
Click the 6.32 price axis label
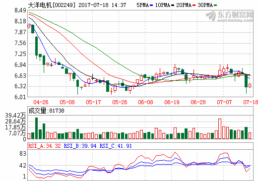(x=20, y=86)
